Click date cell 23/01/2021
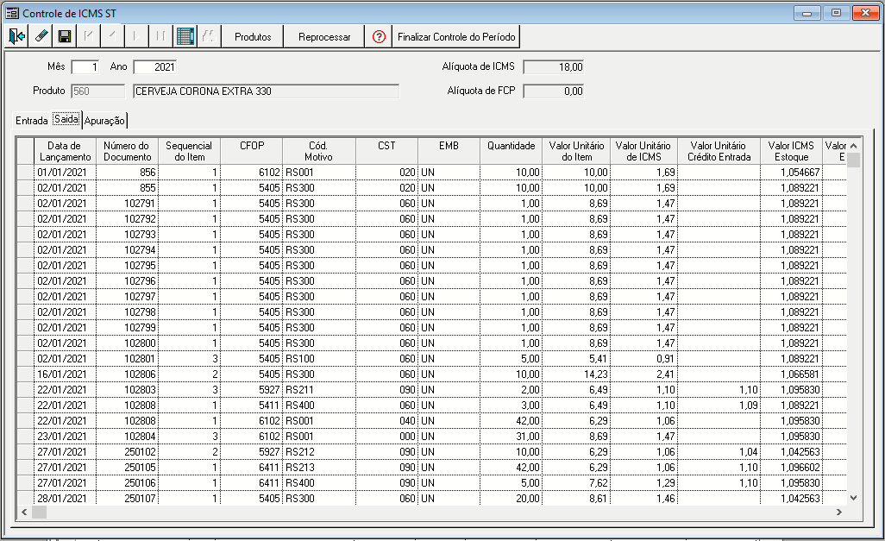The image size is (885, 541). click(65, 436)
